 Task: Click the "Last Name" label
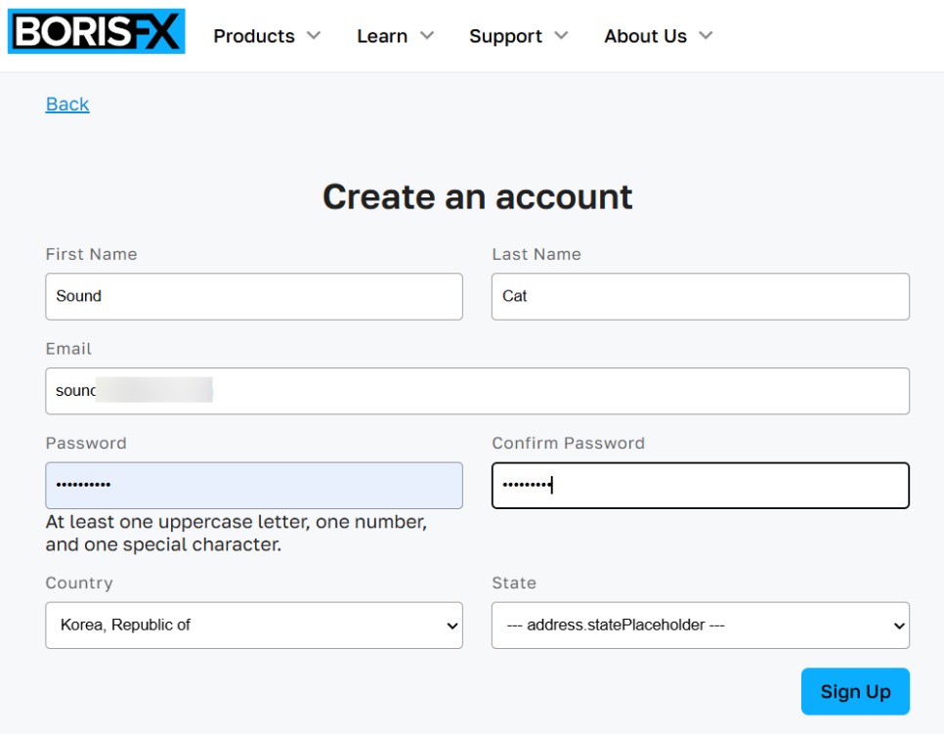click(536, 254)
